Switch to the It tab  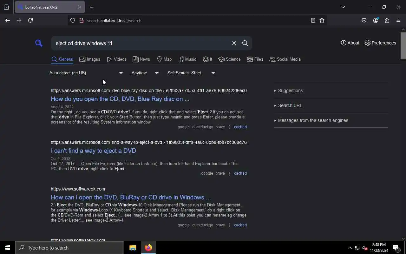207,59
